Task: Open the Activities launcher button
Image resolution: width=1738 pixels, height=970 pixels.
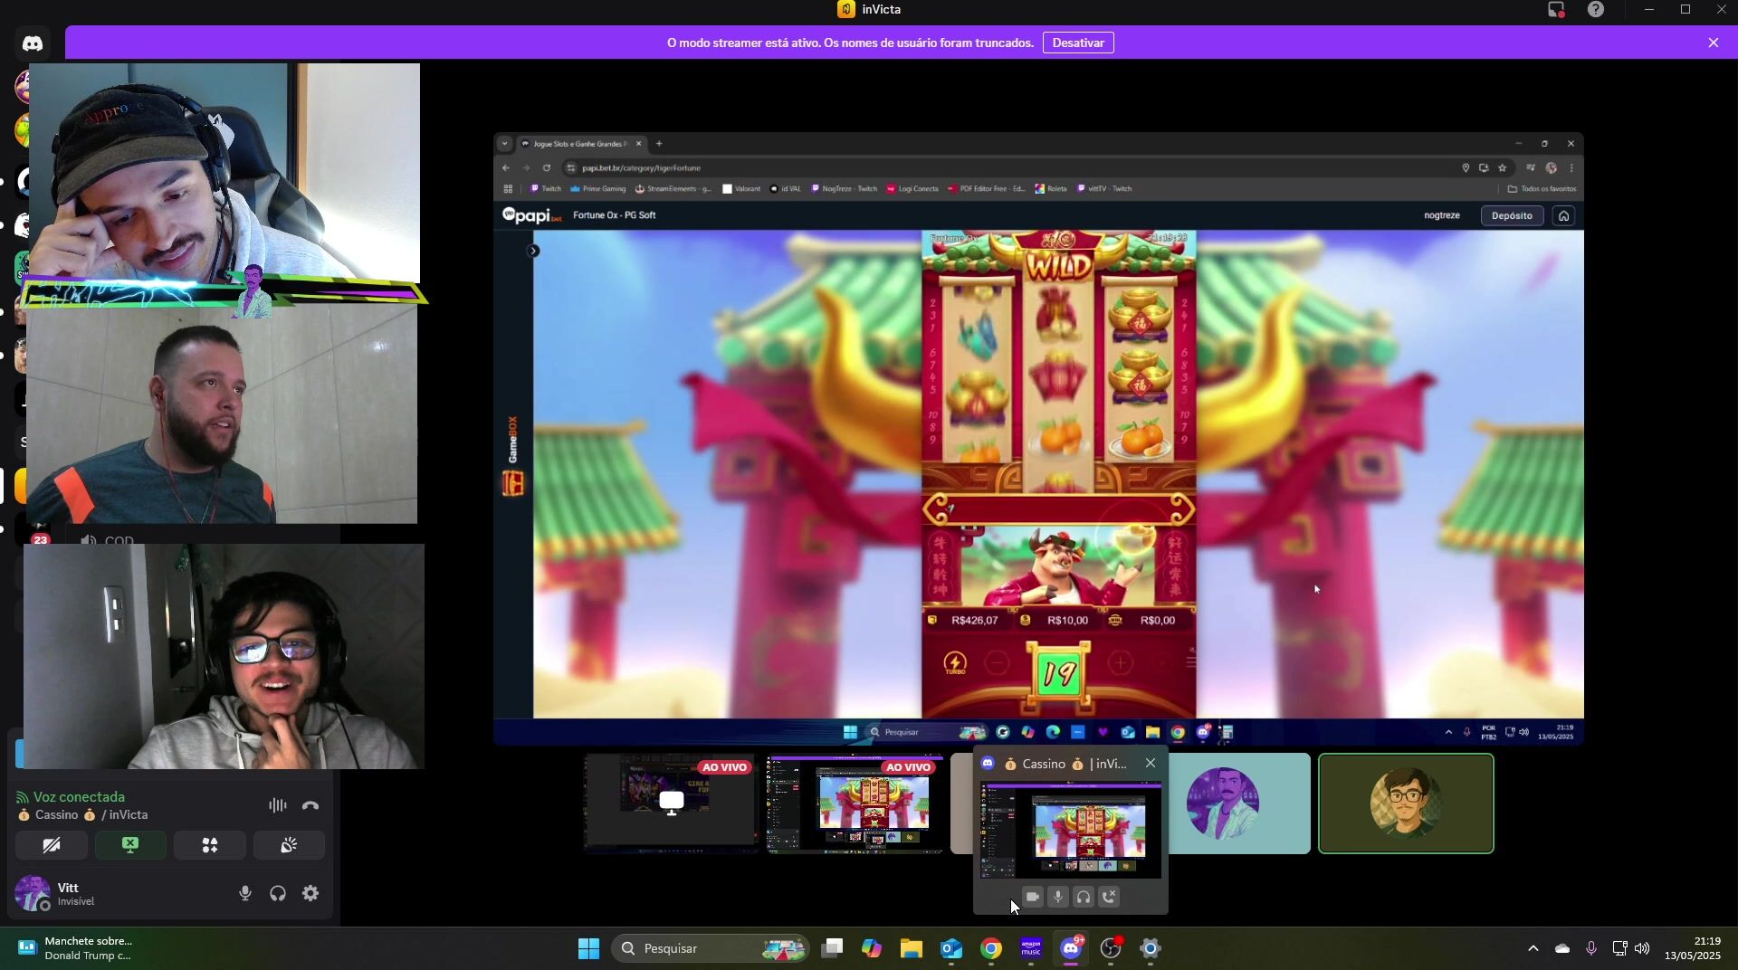Action: [210, 845]
